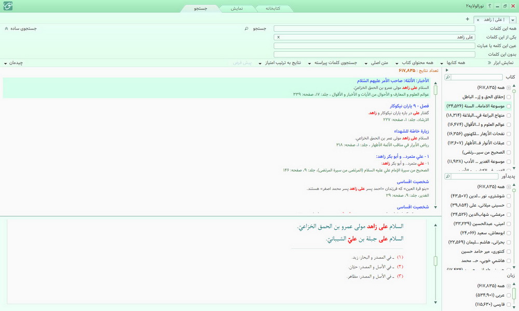Image resolution: width=519 pixels, height=311 pixels.
Task: Check the 'شوشتری، نور' author checkbox
Action: click(x=509, y=196)
